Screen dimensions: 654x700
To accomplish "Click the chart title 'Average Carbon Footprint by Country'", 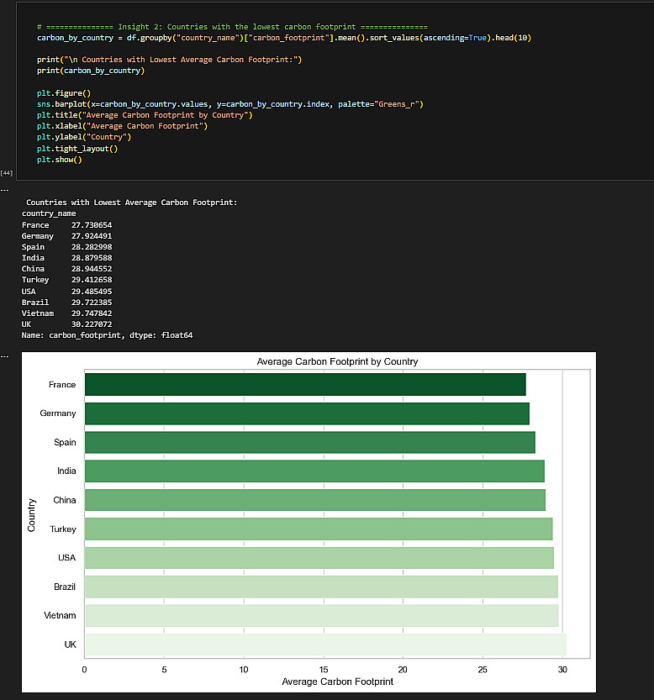I will coord(337,361).
